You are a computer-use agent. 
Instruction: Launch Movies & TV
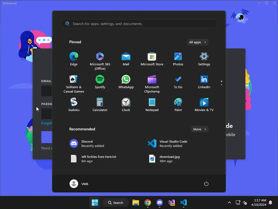204,105
